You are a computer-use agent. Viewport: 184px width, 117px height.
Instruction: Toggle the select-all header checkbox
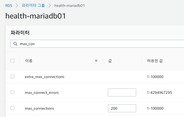[12, 61]
